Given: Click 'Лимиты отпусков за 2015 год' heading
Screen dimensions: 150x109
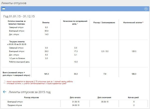Looking at the screenshot, I should [29, 92].
